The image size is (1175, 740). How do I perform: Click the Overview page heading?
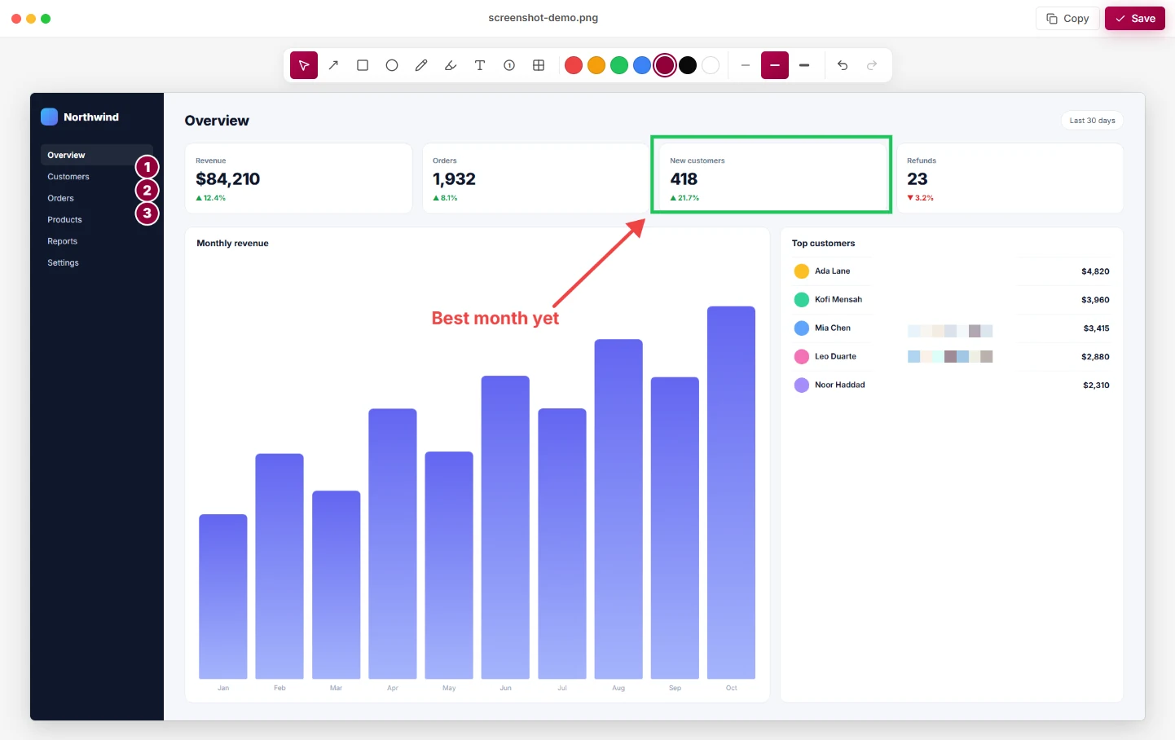217,121
